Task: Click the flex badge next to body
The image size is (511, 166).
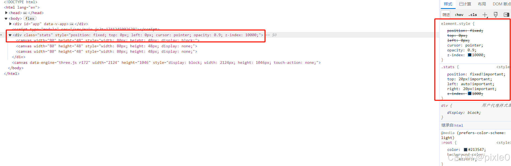Action: pyautogui.click(x=30, y=18)
